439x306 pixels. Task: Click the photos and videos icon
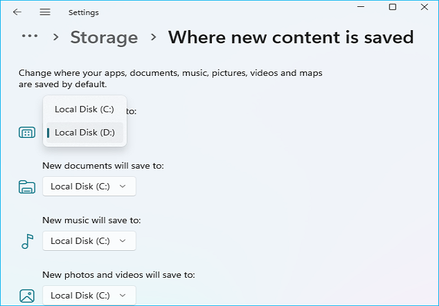tap(27, 295)
